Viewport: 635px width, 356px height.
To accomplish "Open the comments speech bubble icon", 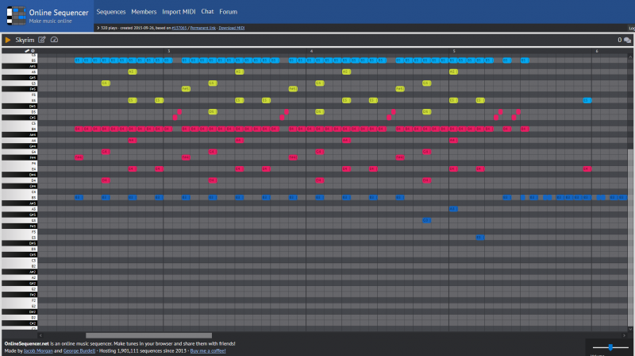I will (627, 41).
